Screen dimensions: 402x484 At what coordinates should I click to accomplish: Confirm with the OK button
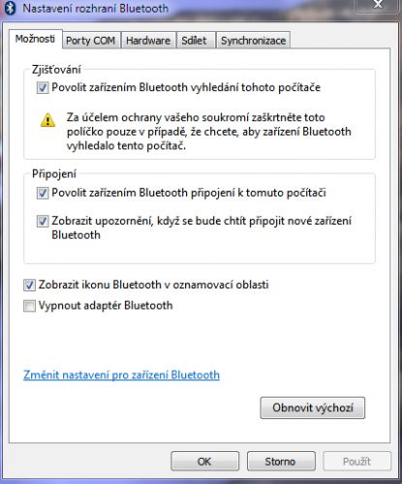coord(204,462)
